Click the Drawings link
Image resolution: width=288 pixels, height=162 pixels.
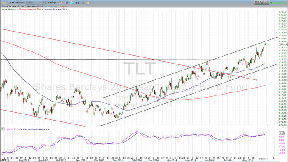point(63,6)
